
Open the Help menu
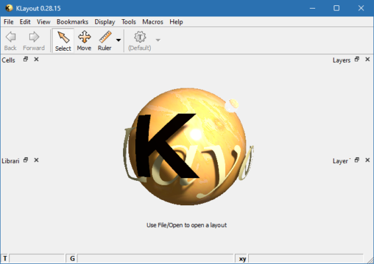[x=176, y=22]
